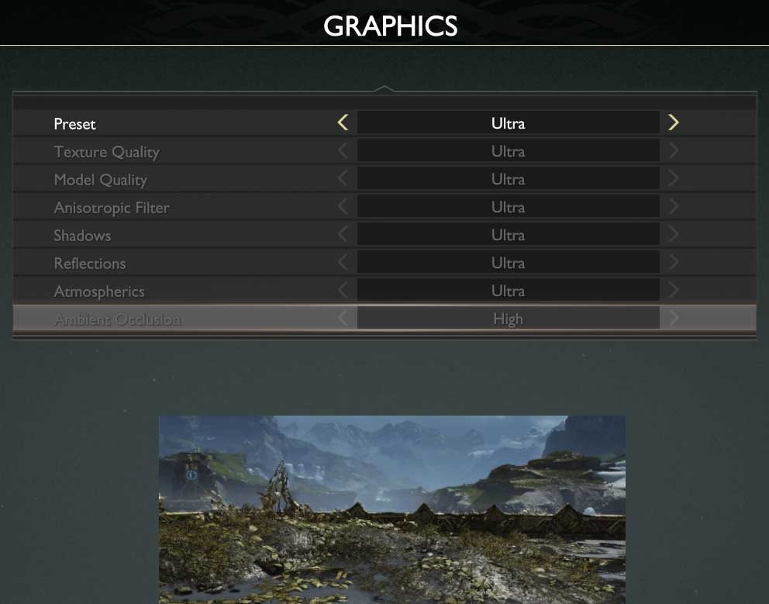Click left chevron of Anisotropic Filter
Screen dimensions: 769x604
click(343, 207)
